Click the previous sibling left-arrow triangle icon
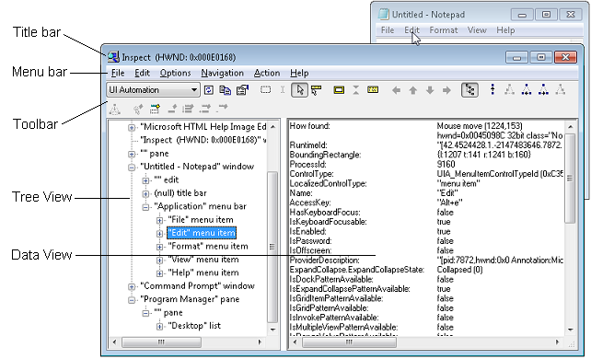This screenshot has width=591, height=359. (527, 89)
